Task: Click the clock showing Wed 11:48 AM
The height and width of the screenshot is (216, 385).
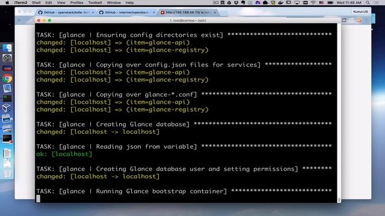Action: 349,2
